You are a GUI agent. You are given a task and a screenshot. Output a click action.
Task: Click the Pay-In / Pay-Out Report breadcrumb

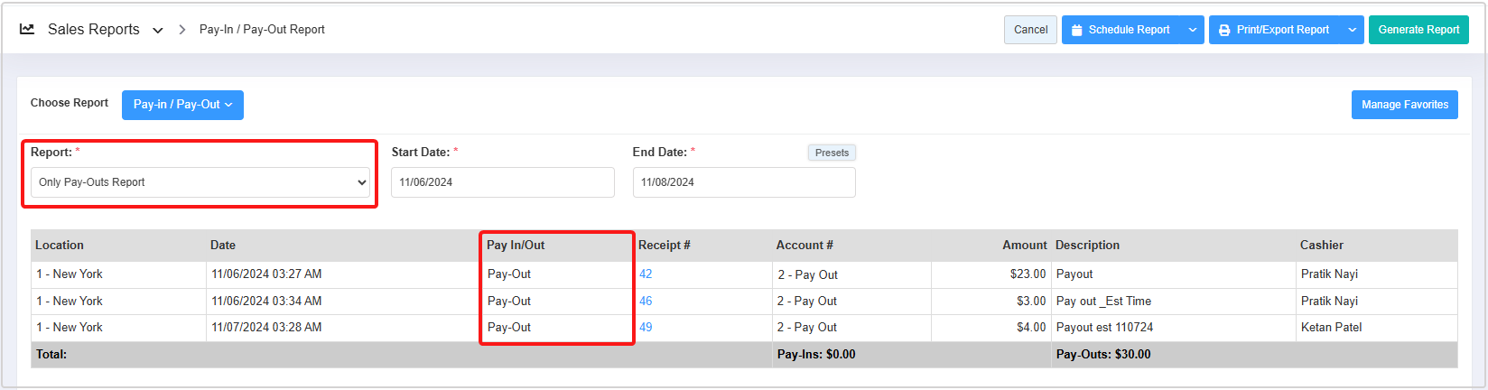coord(262,30)
